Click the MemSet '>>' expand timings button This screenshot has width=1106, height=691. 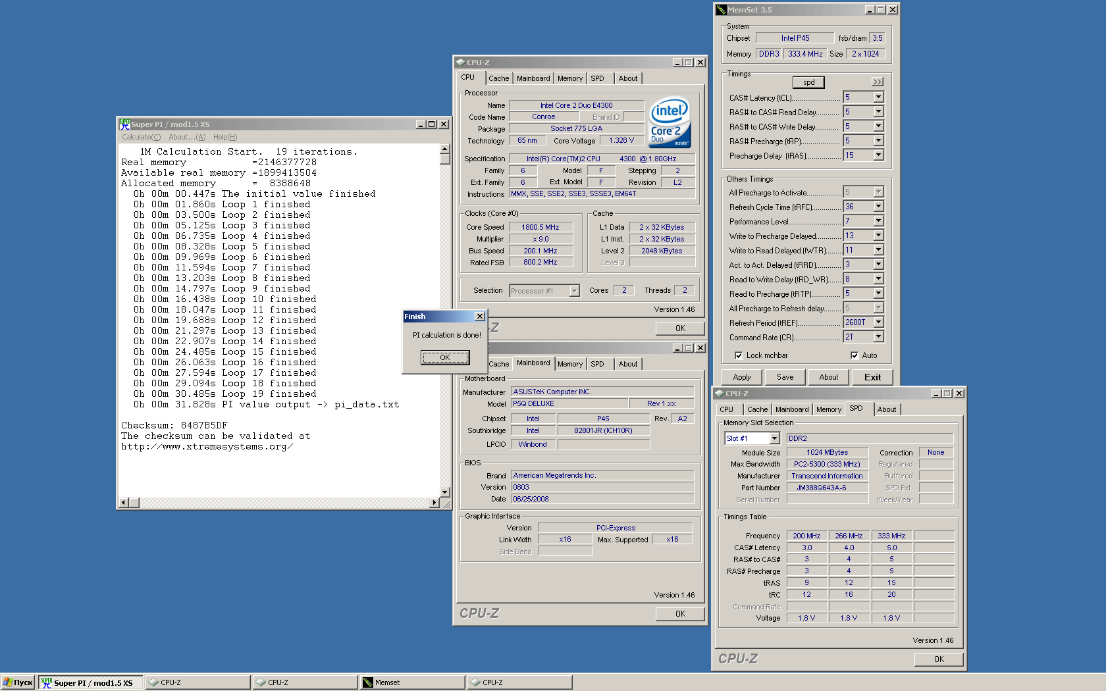tap(877, 82)
